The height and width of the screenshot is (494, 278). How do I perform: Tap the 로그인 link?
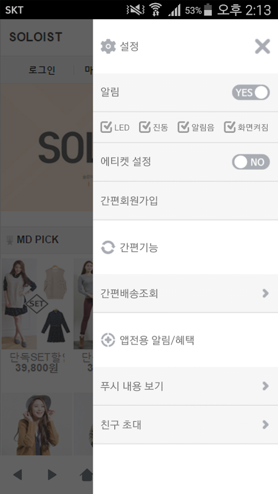click(x=42, y=70)
